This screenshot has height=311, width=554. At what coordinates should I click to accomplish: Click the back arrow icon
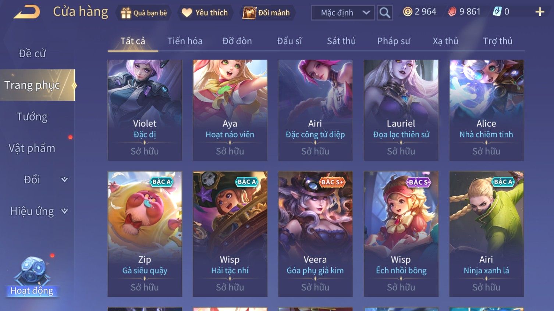pos(26,12)
